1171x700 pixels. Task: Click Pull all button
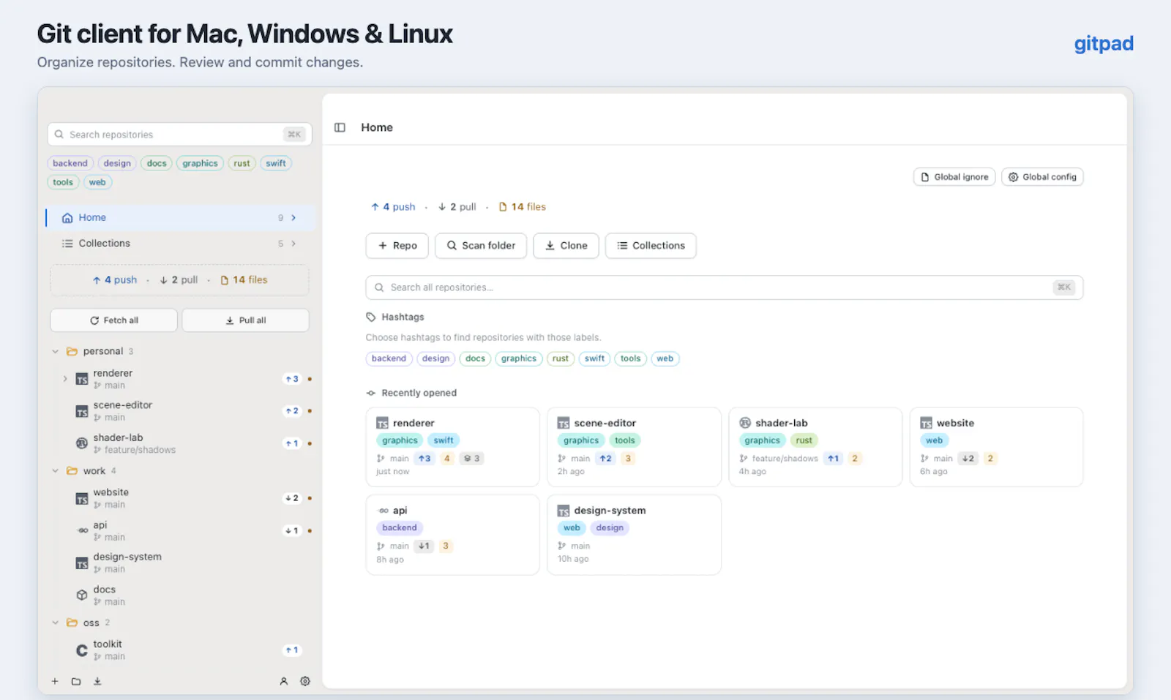pyautogui.click(x=245, y=320)
